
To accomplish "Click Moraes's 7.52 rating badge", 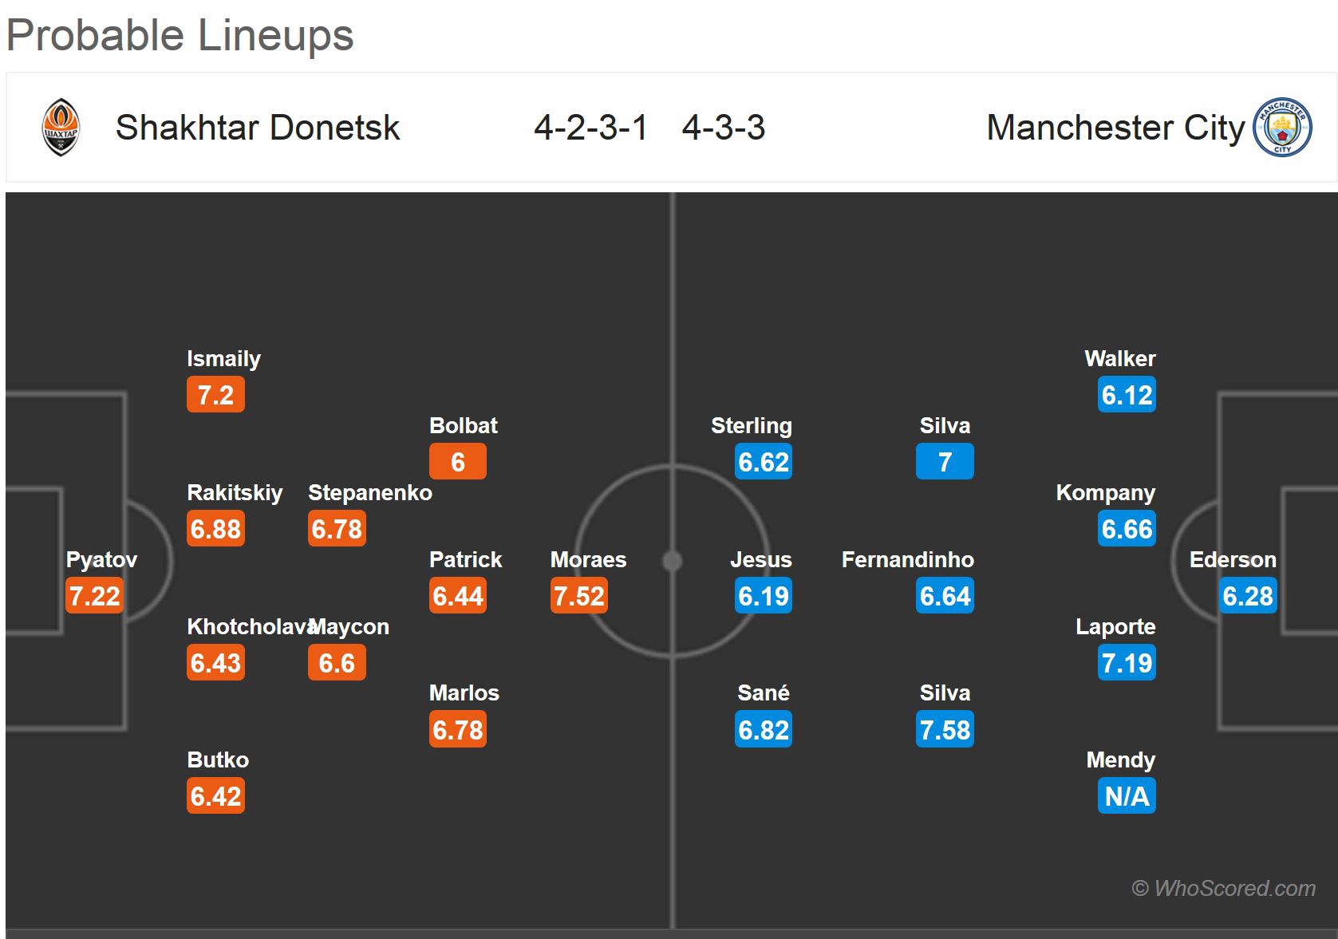I will click(578, 596).
